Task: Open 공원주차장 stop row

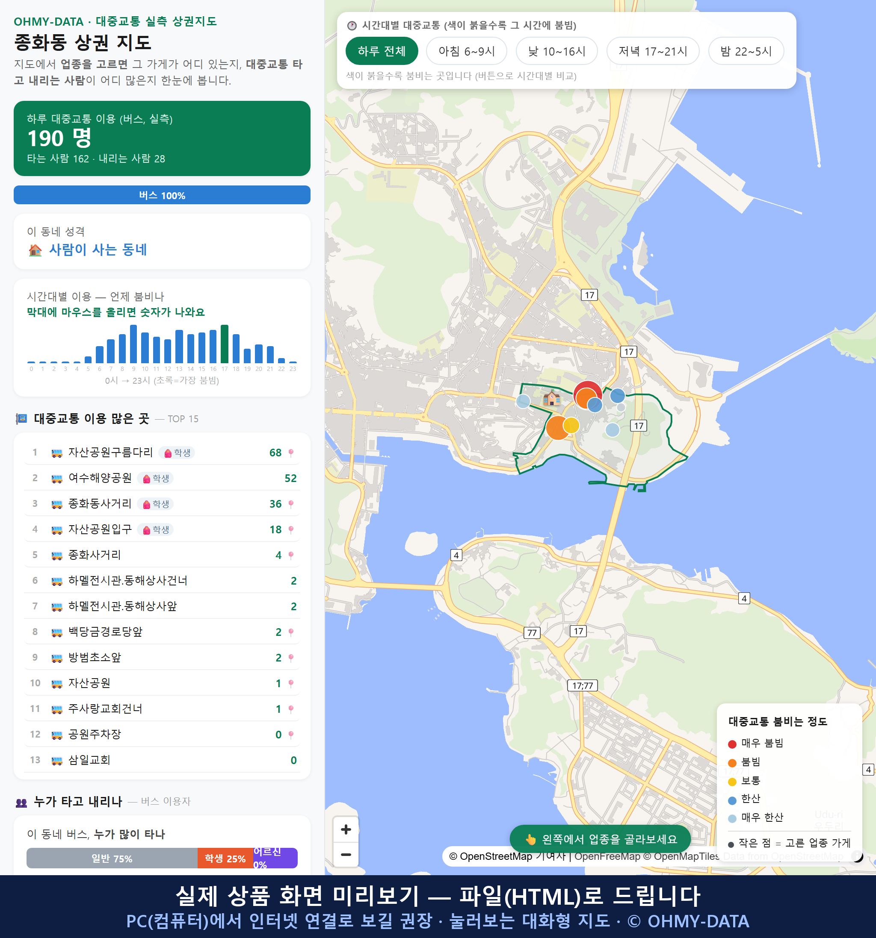Action: point(162,734)
